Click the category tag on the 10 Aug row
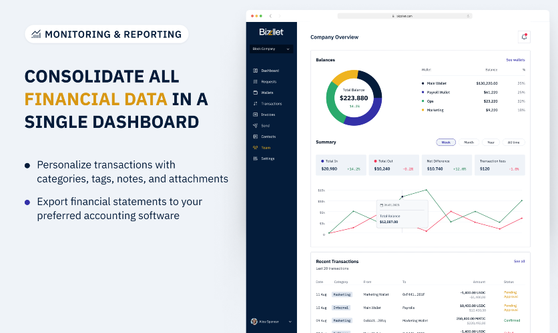Image resolution: width=558 pixels, height=333 pixels. (x=341, y=308)
